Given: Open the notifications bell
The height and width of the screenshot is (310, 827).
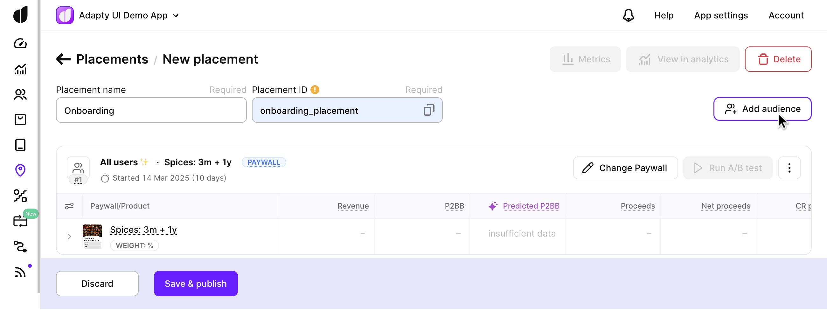Looking at the screenshot, I should 628,15.
